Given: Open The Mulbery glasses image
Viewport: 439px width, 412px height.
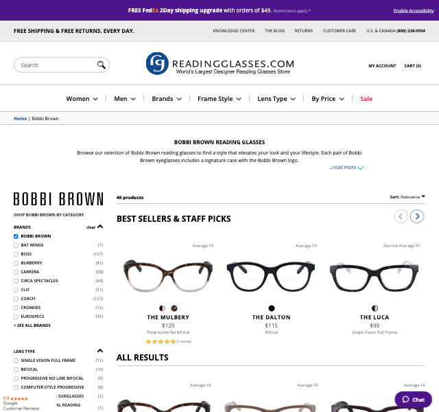Looking at the screenshot, I should click(168, 276).
